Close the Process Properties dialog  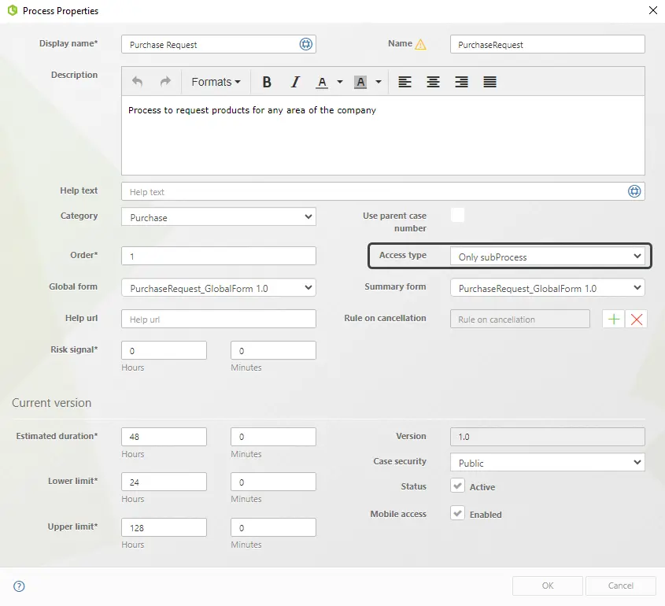pos(652,10)
